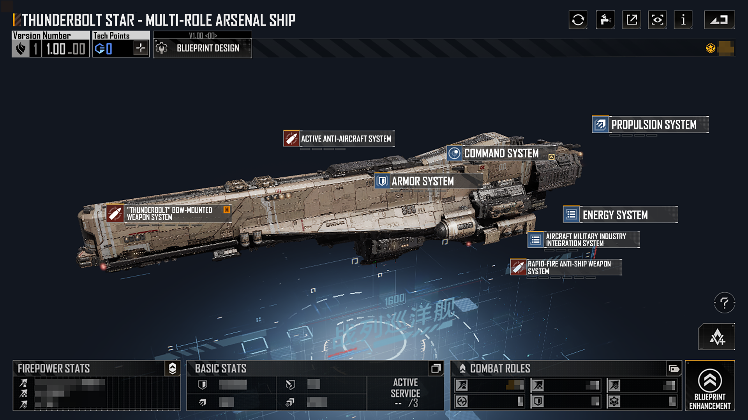Open the Energy System module
The width and height of the screenshot is (748, 420).
pos(620,215)
